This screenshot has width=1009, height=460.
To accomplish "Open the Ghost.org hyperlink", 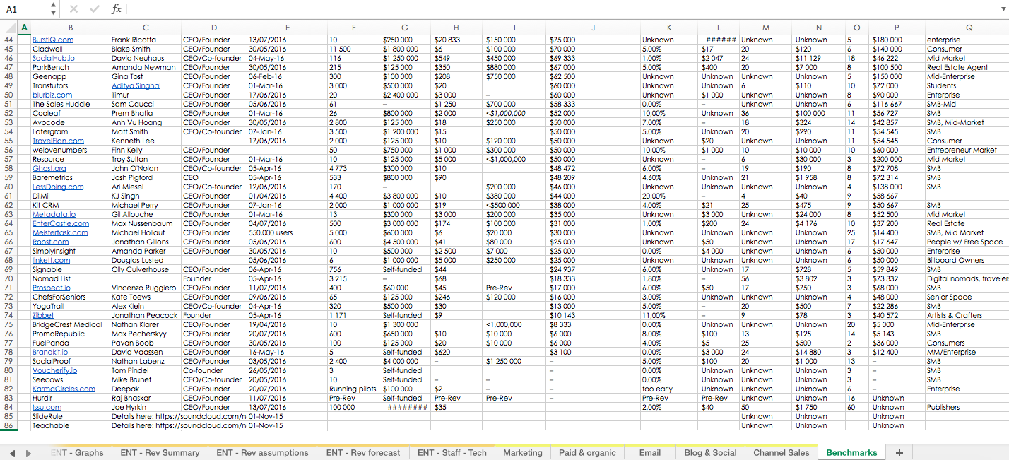I will pyautogui.click(x=49, y=169).
